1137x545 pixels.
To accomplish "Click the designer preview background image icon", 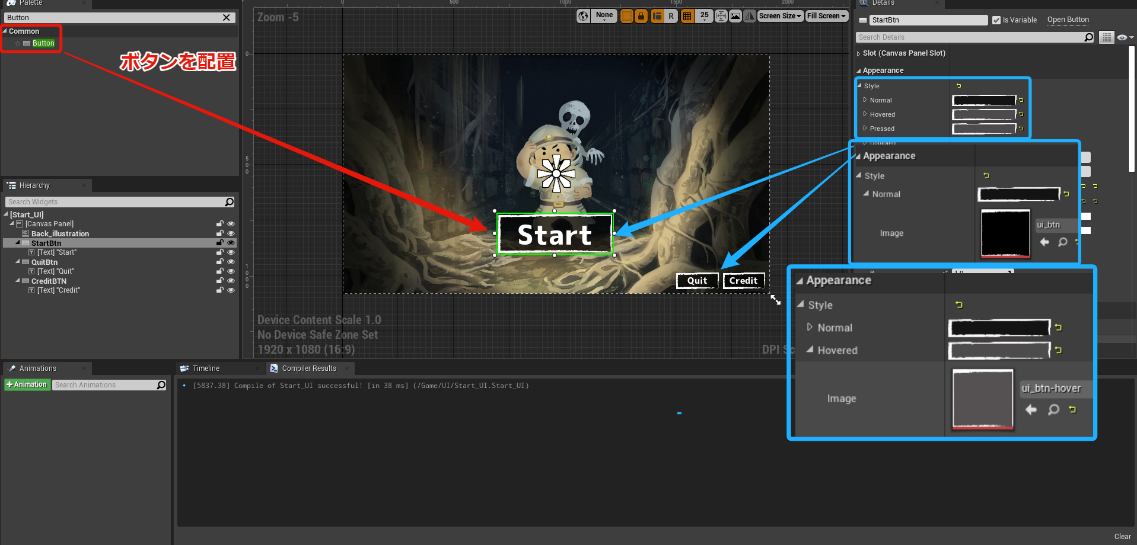I will pos(735,16).
